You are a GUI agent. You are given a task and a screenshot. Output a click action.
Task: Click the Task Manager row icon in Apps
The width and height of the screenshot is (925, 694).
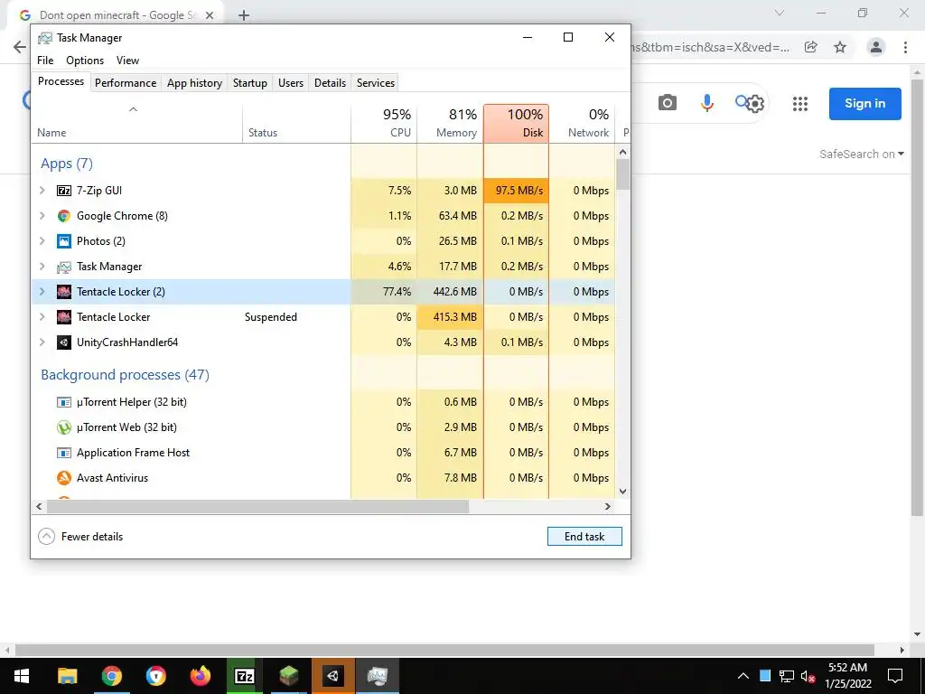(64, 267)
